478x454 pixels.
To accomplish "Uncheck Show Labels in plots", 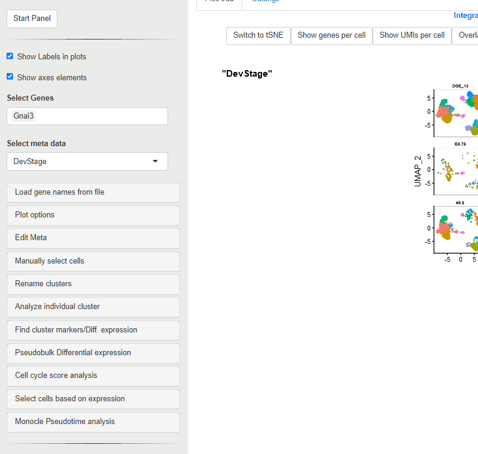I will [10, 56].
